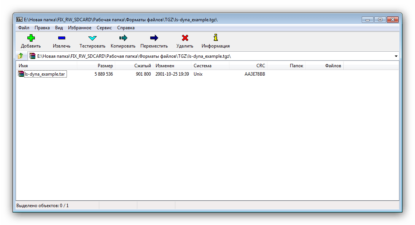Sort by the Изменен column header
Viewport: 415px width, 225px height.
(172, 66)
